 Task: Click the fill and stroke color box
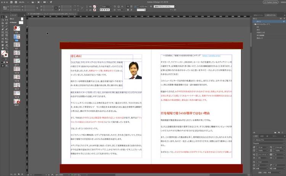coord(3,52)
